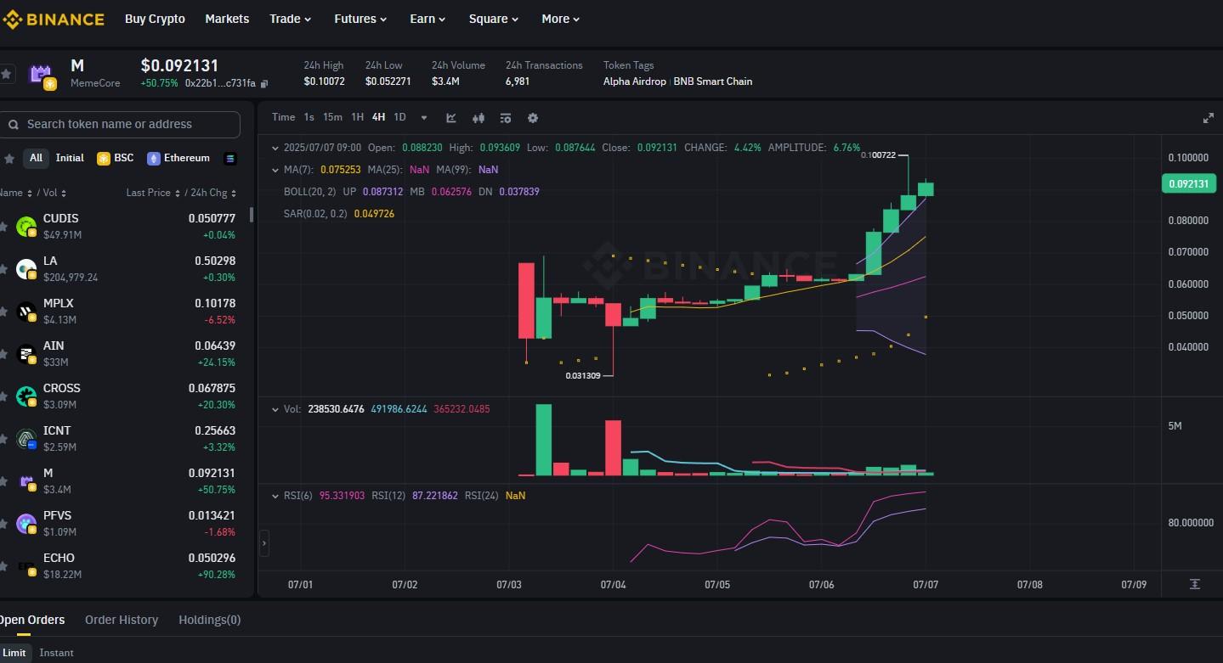Click the token list scrollbar
The image size is (1223, 663).
251,215
